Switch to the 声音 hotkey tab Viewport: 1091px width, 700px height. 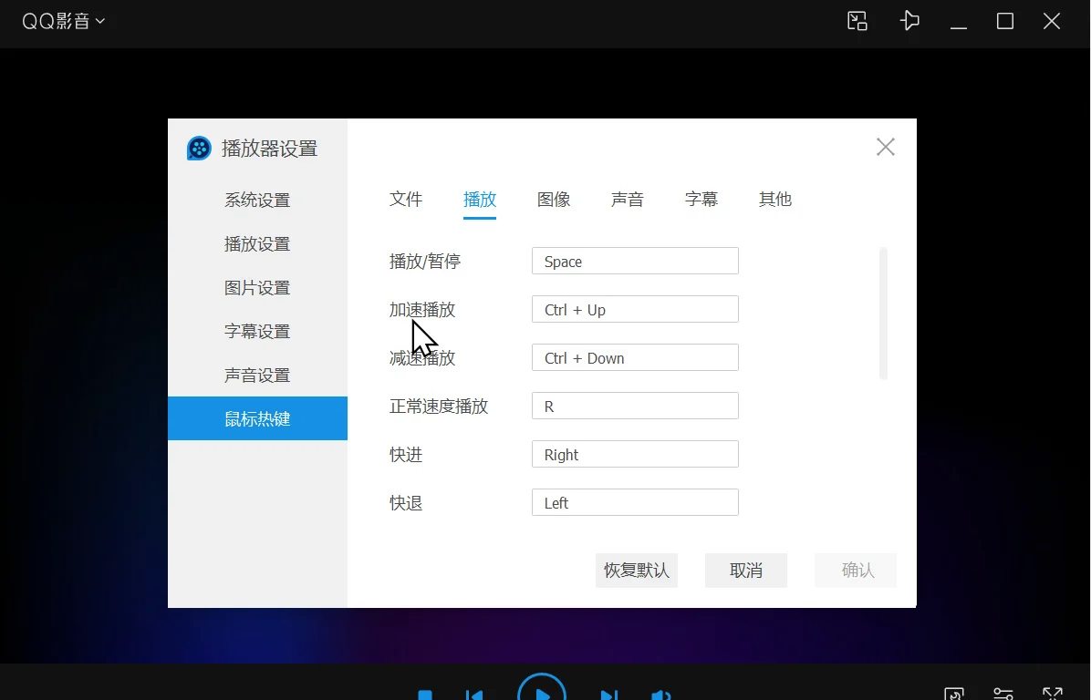(628, 200)
